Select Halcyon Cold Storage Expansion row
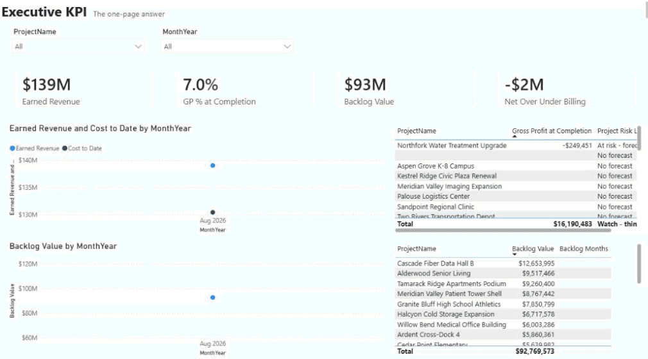The image size is (648, 359). [x=503, y=314]
